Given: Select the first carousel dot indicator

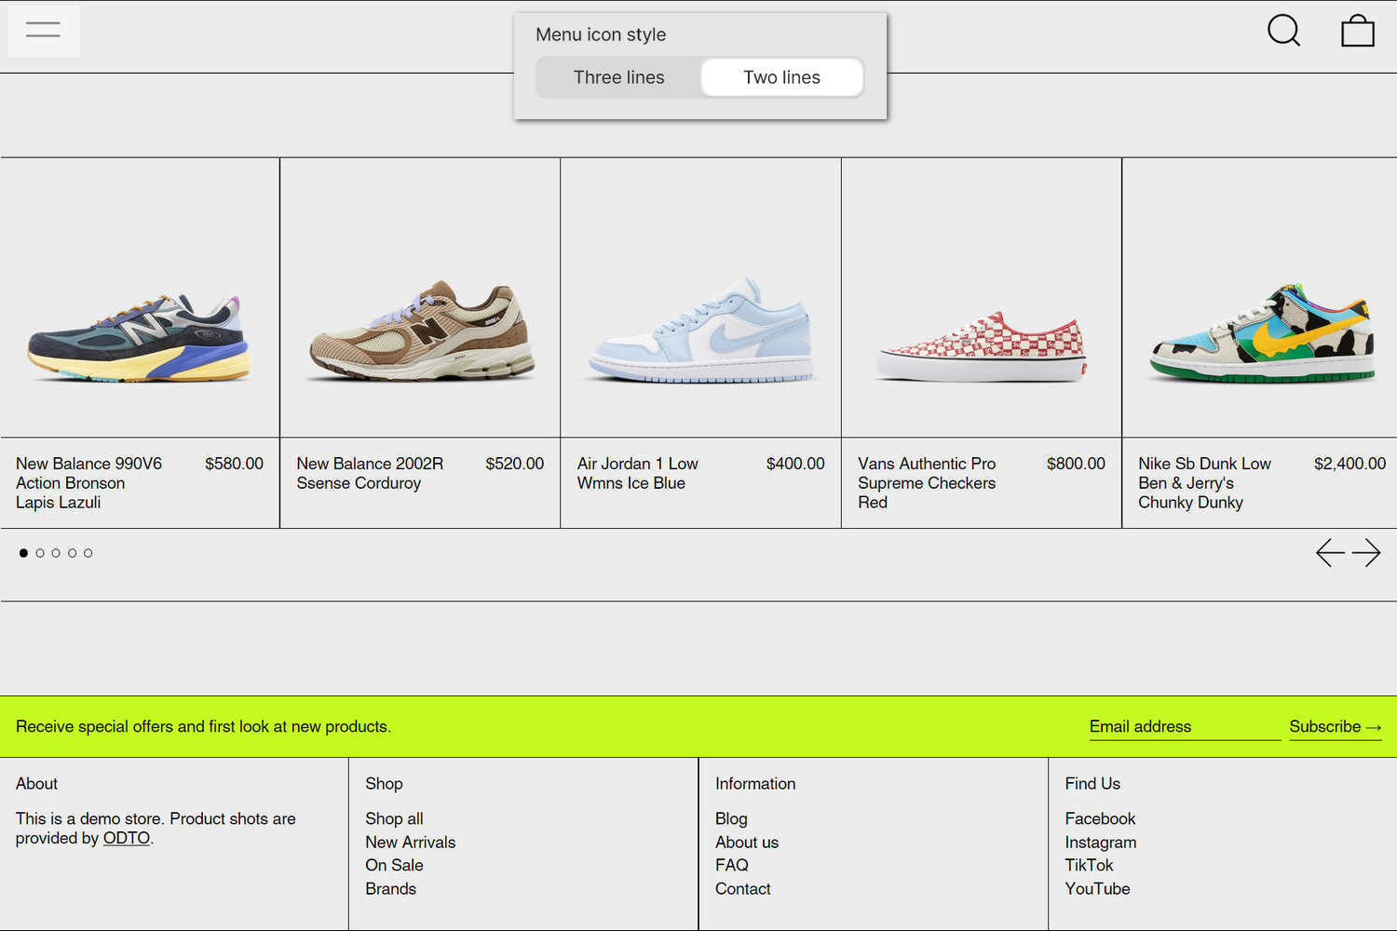Looking at the screenshot, I should click(x=23, y=552).
